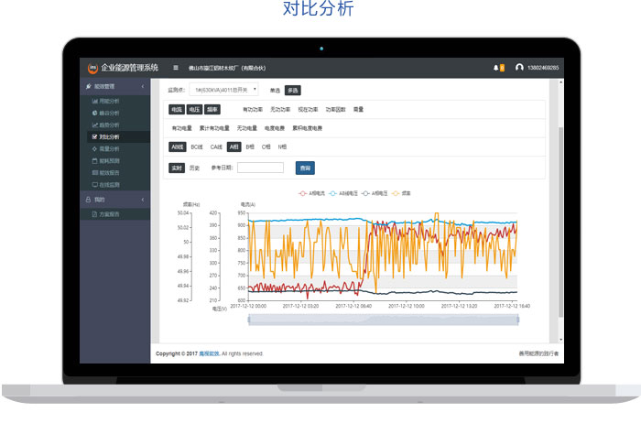Click the 参考日期 date input field
The height and width of the screenshot is (434, 641).
(260, 168)
